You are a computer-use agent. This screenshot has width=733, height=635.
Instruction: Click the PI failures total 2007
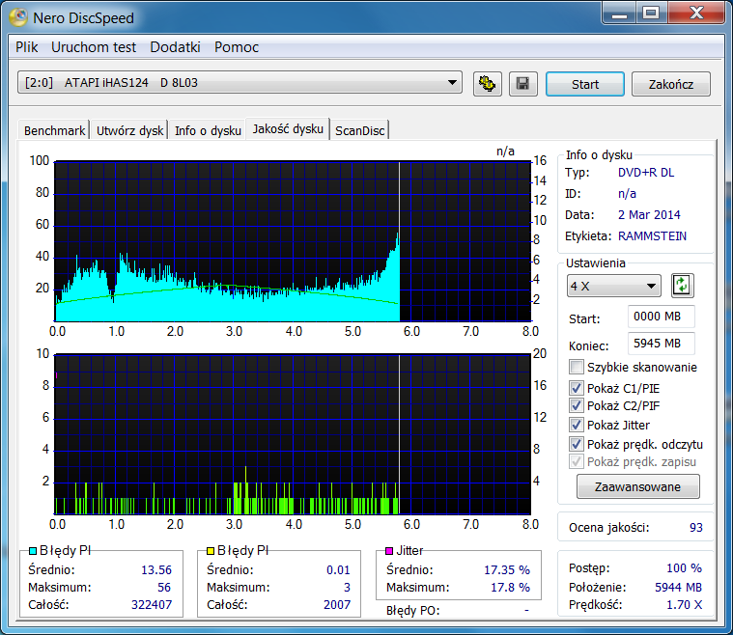(x=337, y=605)
